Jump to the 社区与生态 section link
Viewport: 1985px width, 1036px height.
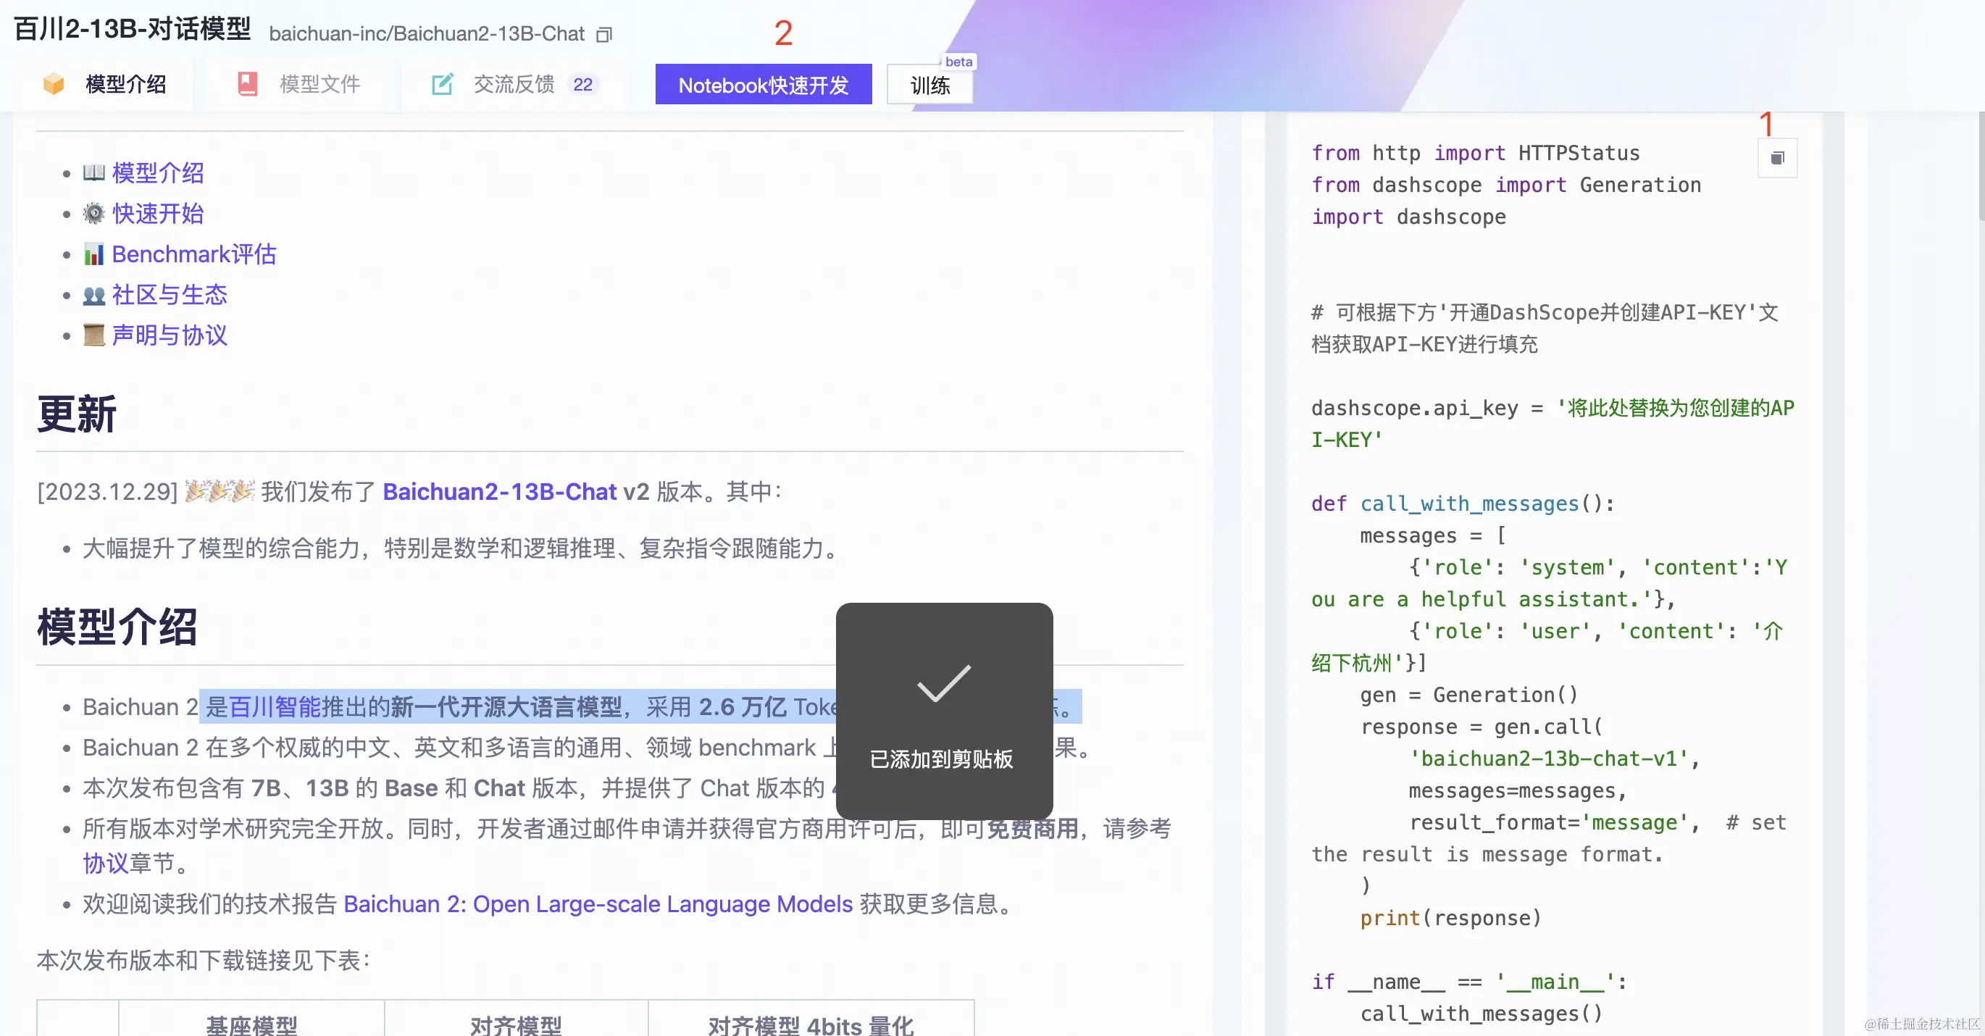pyautogui.click(x=170, y=294)
